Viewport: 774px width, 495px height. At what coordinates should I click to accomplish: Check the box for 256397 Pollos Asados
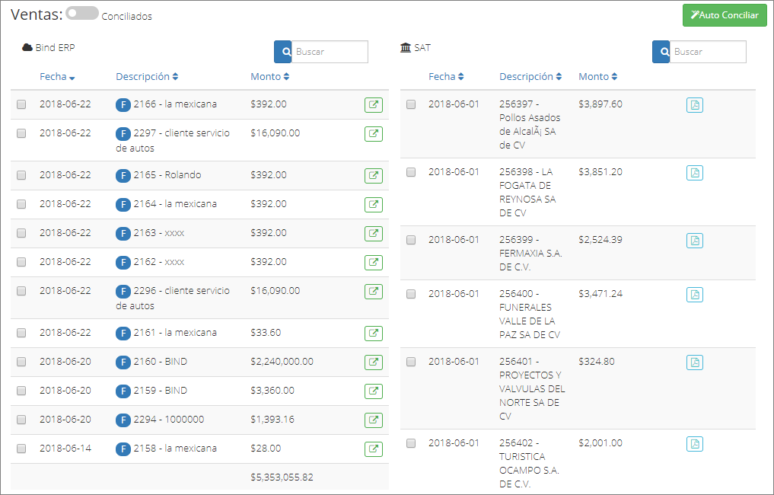[411, 104]
